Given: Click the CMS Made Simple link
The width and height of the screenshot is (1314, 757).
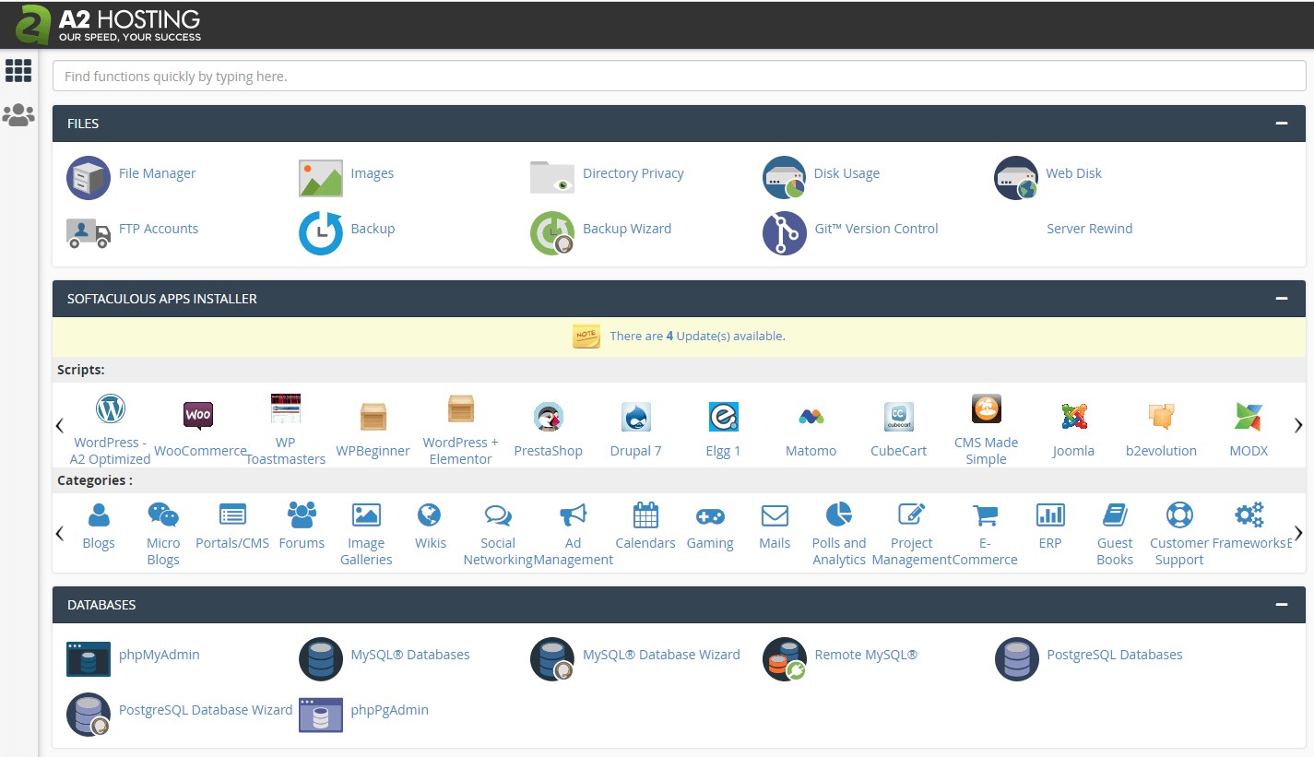Looking at the screenshot, I should point(987,451).
